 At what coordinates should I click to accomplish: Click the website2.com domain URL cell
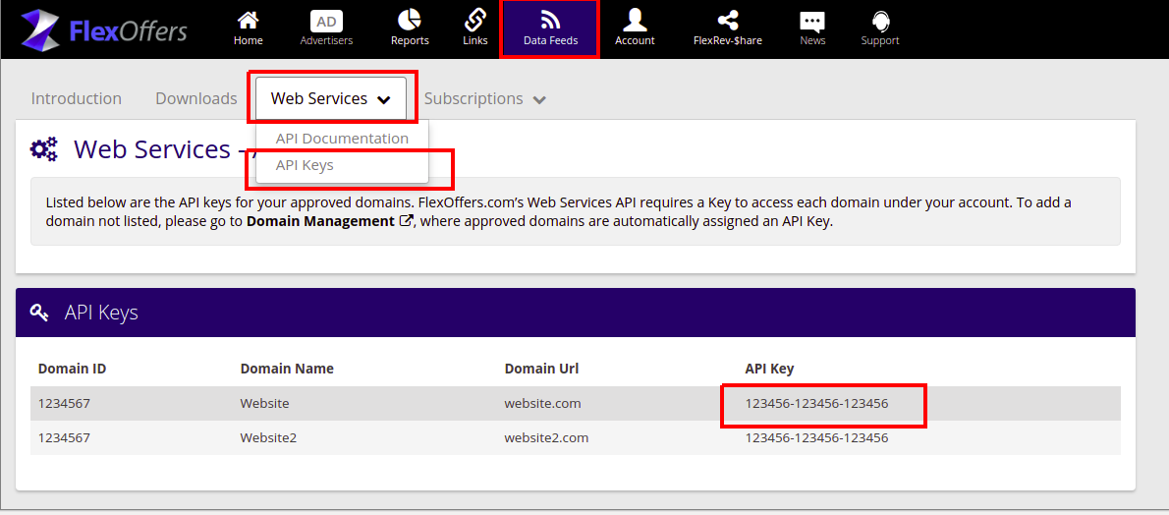coord(546,437)
